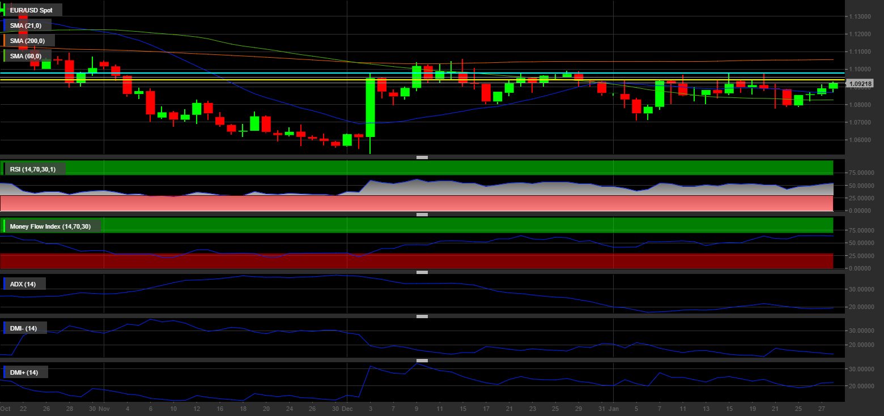Click the green overbought band in RSI panel
Image resolution: width=884 pixels, height=416 pixels.
[x=453, y=168]
